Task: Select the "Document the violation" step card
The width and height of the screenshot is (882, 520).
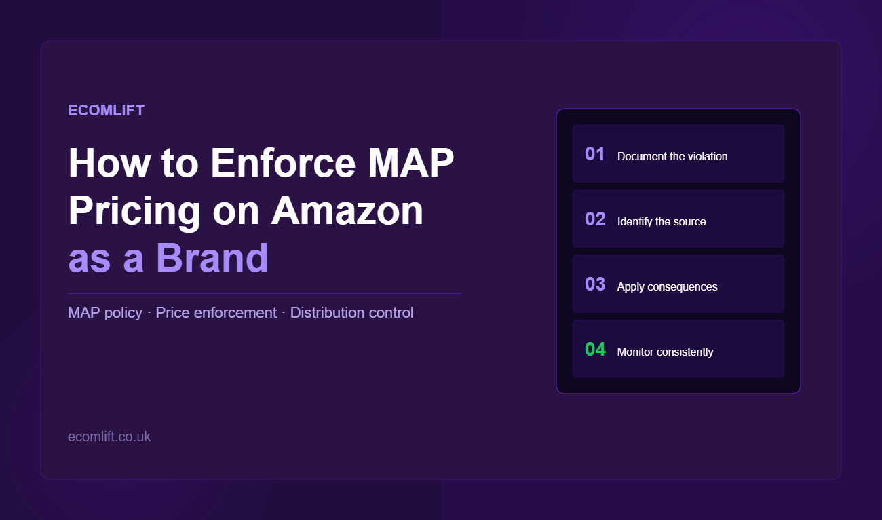Action: point(678,153)
